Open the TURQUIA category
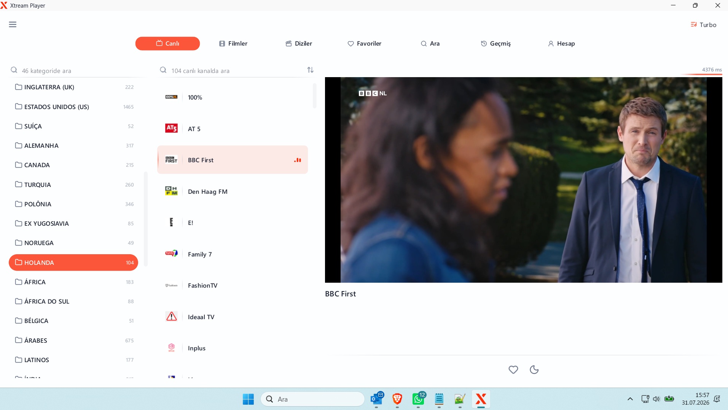728x410 pixels. (73, 185)
